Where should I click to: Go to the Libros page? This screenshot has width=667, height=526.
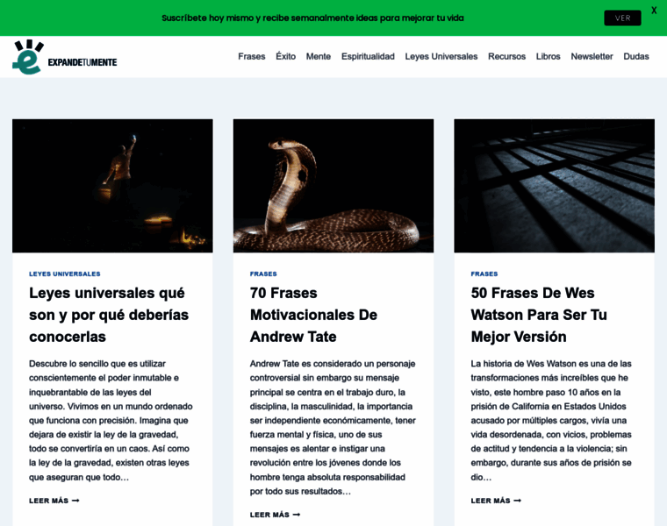pos(548,56)
